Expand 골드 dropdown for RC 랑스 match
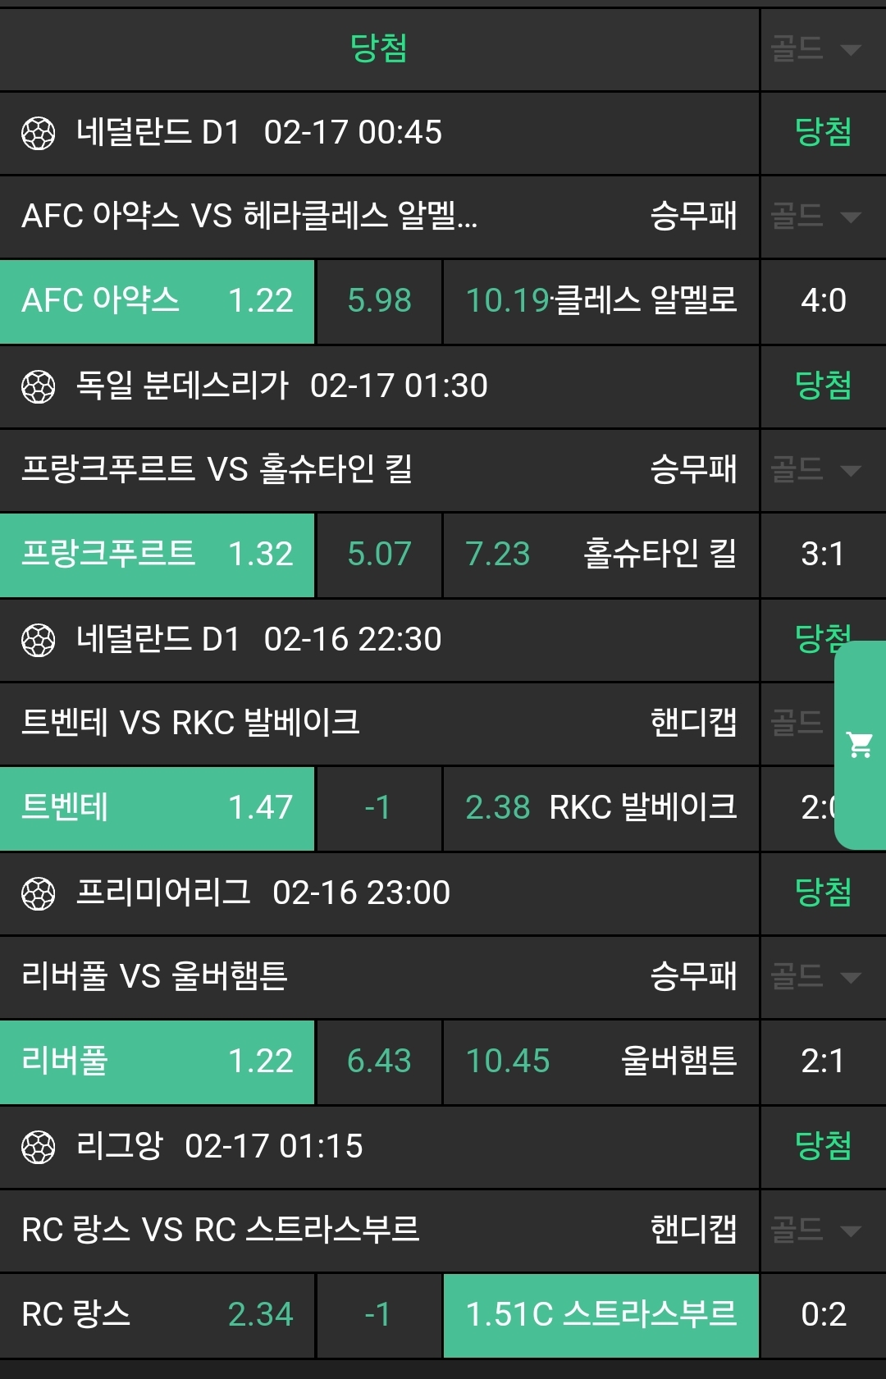 point(816,1231)
